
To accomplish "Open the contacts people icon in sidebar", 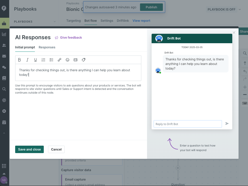I will pyautogui.click(x=4, y=45).
